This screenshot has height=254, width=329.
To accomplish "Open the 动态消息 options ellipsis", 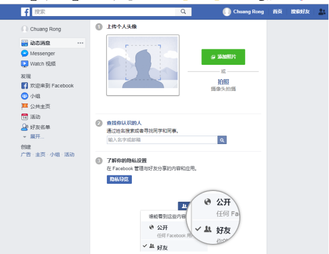I will 80,43.
